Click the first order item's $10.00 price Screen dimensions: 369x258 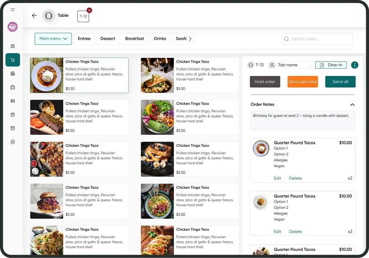[346, 143]
